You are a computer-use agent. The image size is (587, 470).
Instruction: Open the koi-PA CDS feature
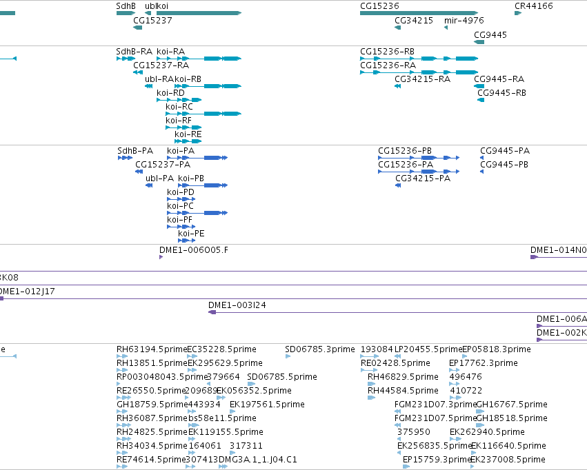point(197,158)
